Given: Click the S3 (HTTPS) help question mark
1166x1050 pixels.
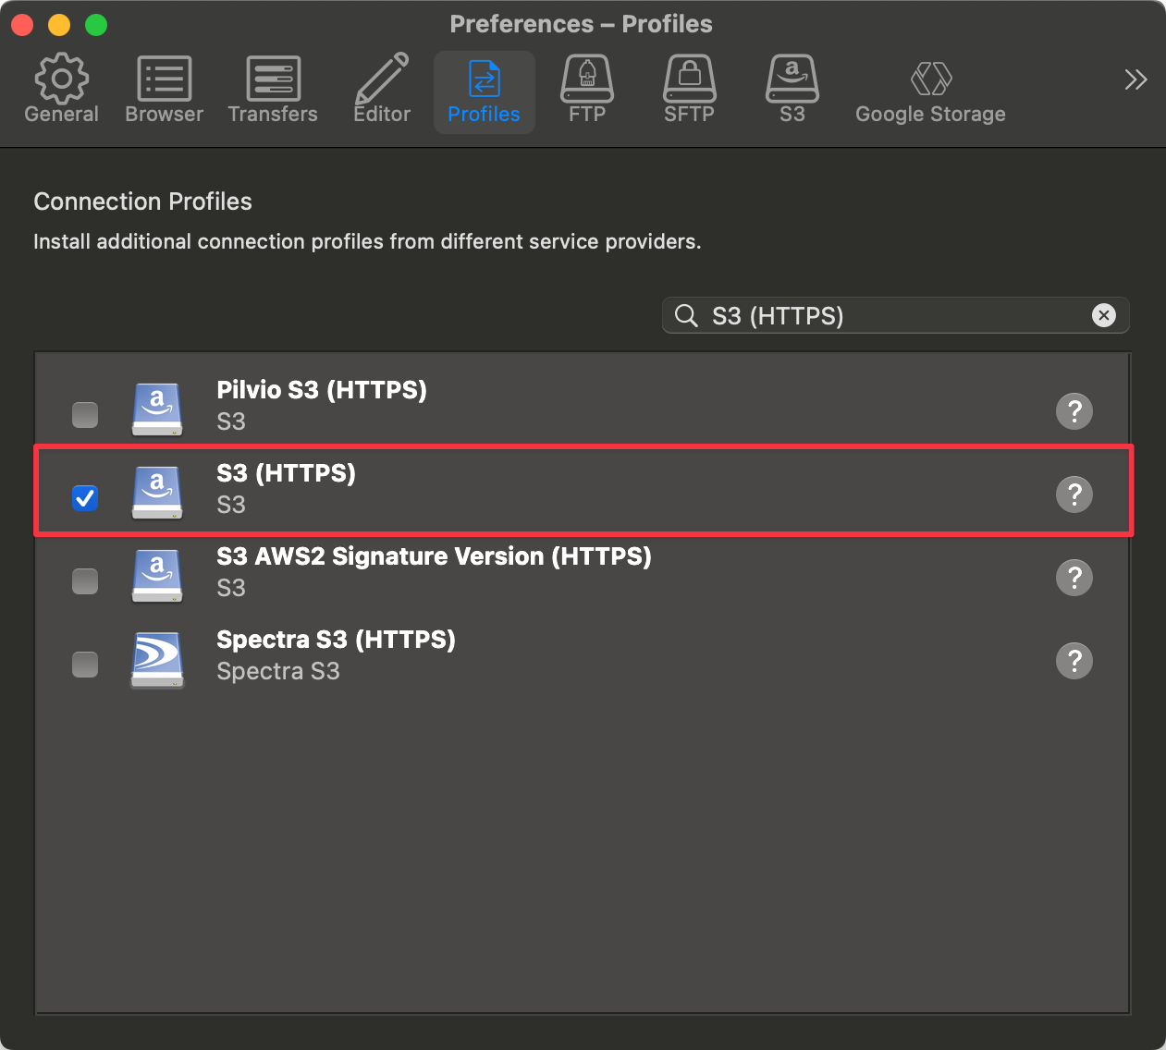Looking at the screenshot, I should tap(1074, 494).
